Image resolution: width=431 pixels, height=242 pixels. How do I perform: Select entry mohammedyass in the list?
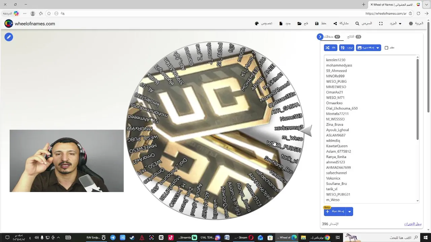(x=339, y=65)
